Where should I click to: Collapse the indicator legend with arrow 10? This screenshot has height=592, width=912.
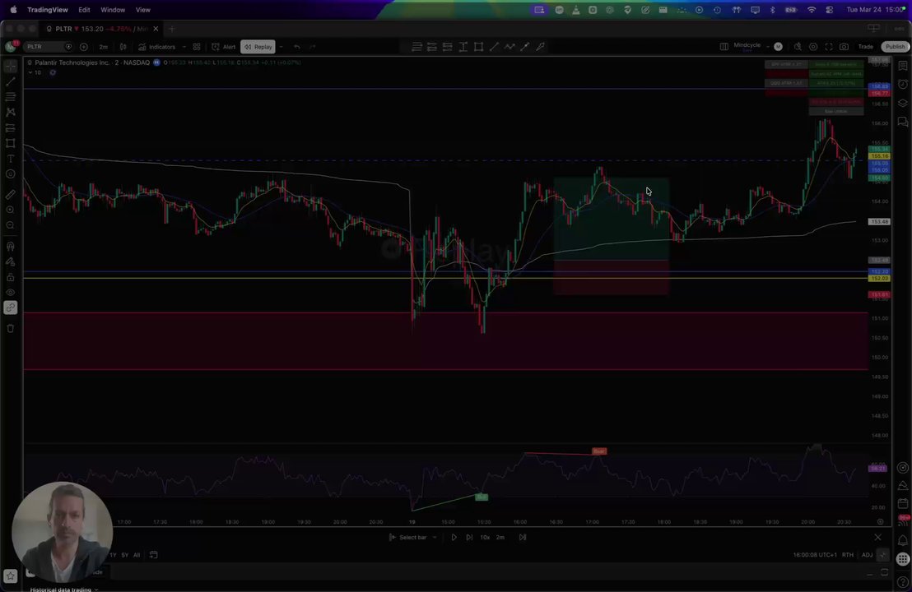(x=35, y=72)
